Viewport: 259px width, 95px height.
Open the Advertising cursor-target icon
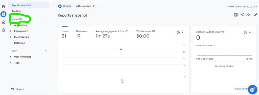[3, 30]
